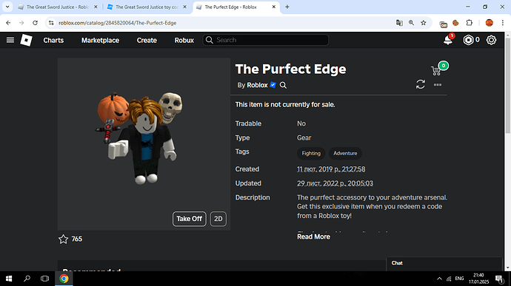Open the Roblox hamburger navigation menu
Viewport: 511px width, 286px height.
(x=10, y=40)
